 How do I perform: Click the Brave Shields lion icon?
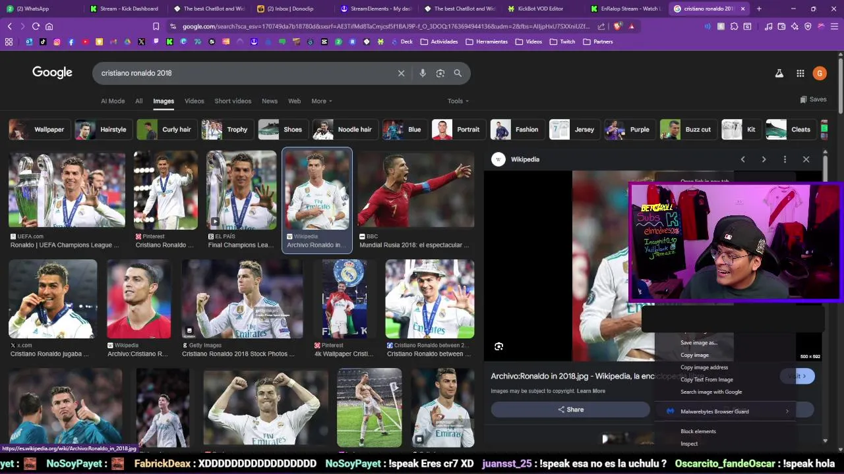click(x=617, y=26)
